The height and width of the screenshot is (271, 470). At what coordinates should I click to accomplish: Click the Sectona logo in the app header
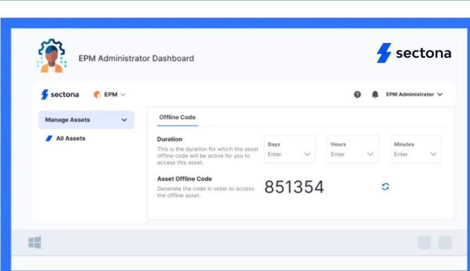(60, 94)
